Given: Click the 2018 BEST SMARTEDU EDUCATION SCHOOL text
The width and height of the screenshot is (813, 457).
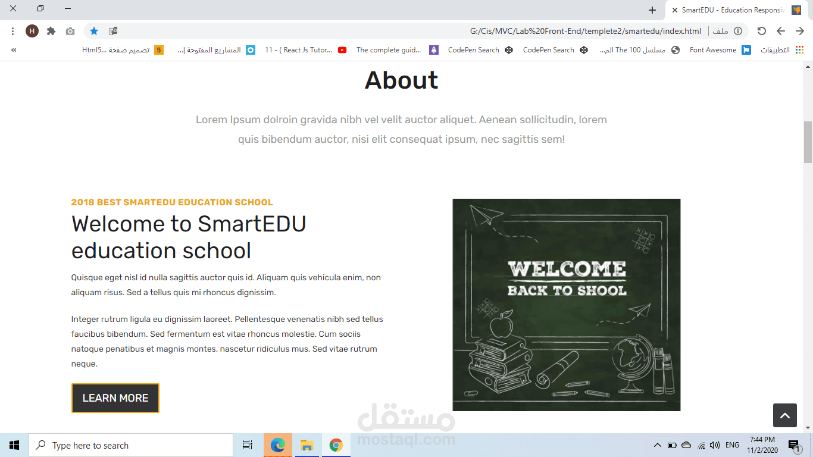Looking at the screenshot, I should [172, 202].
